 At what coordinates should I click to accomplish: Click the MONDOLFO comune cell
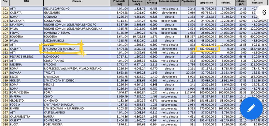[x=77, y=57]
